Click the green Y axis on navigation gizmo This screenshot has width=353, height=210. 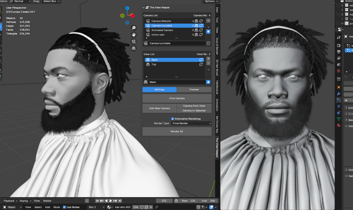122,16
